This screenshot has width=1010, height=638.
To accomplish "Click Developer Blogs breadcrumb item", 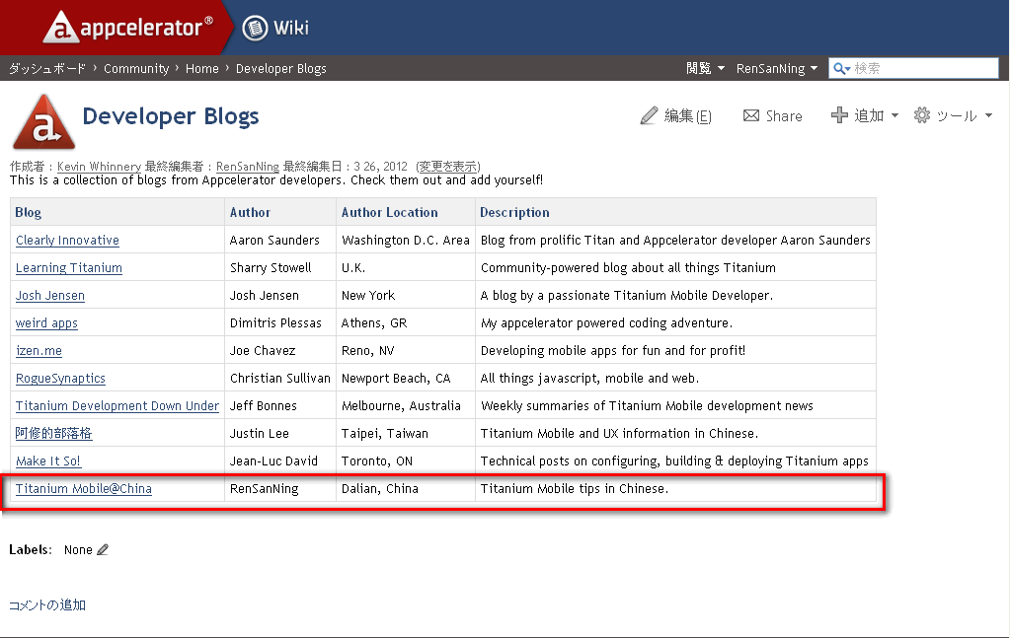I will pos(280,68).
